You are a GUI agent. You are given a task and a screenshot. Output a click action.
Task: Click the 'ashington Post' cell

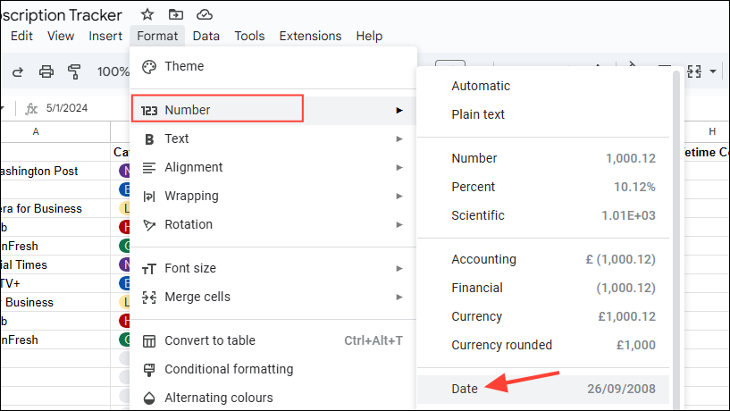click(x=55, y=171)
